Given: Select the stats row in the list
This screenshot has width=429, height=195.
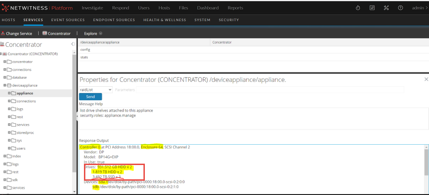Looking at the screenshot, I should (84, 57).
